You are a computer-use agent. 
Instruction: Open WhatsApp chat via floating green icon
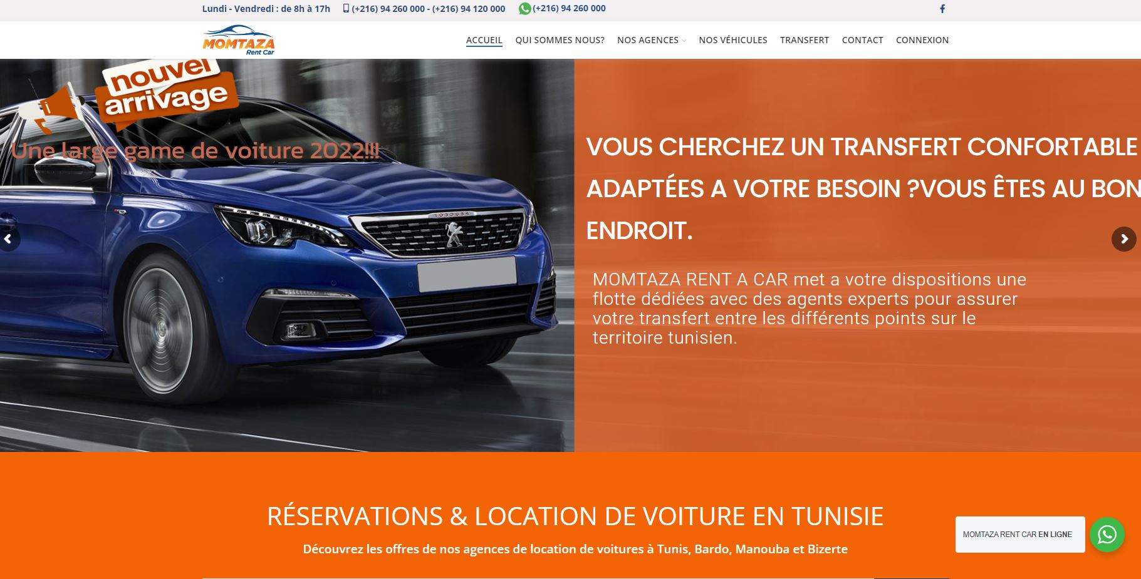point(1108,535)
